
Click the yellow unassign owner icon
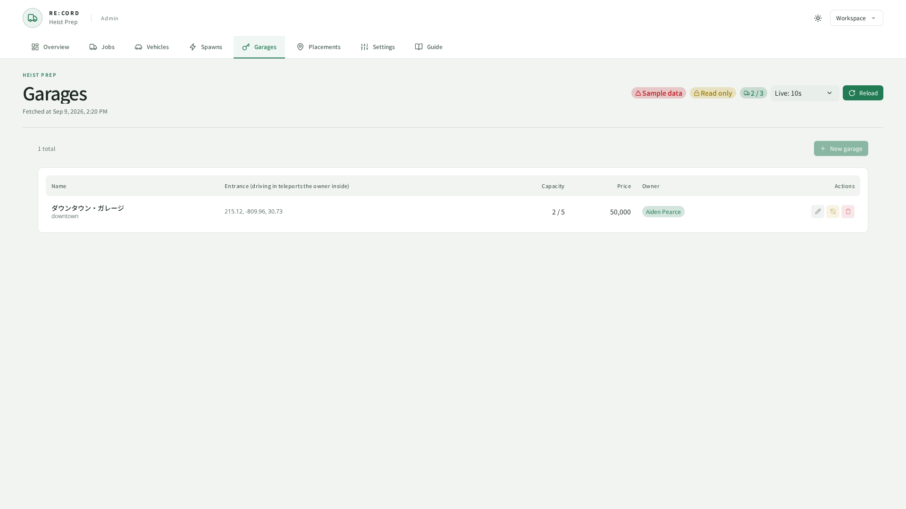833,212
